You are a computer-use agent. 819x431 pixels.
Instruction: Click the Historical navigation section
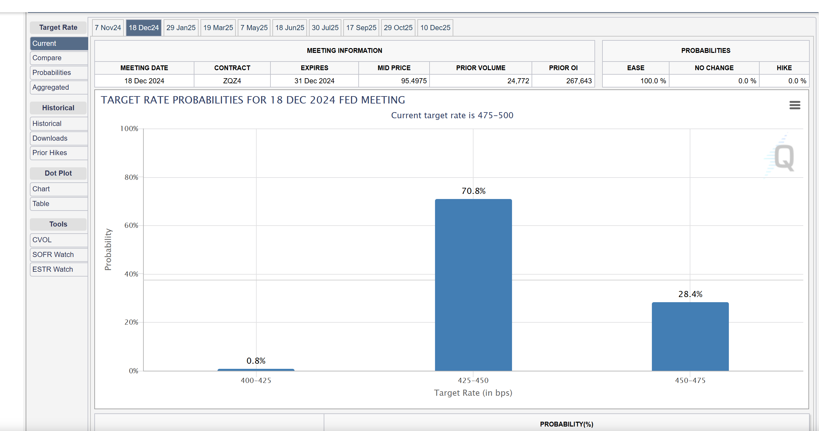click(58, 108)
